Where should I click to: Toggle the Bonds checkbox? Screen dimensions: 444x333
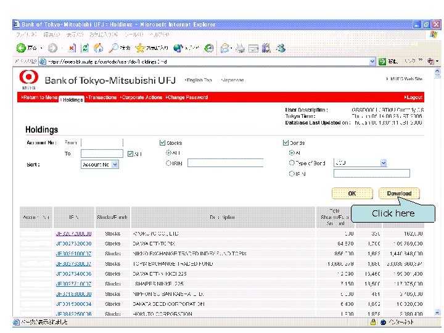286,142
